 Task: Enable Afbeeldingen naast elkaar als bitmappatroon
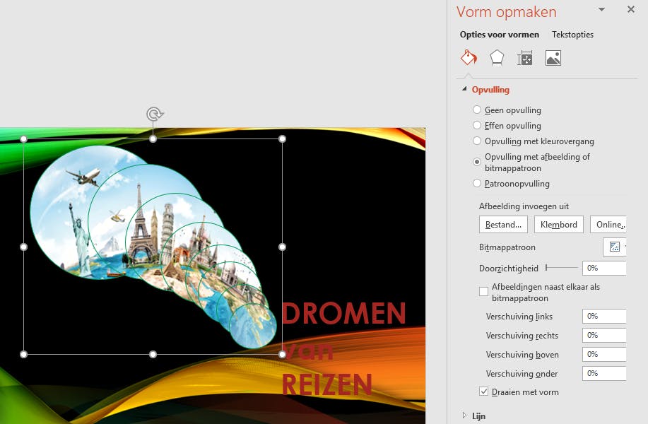483,291
